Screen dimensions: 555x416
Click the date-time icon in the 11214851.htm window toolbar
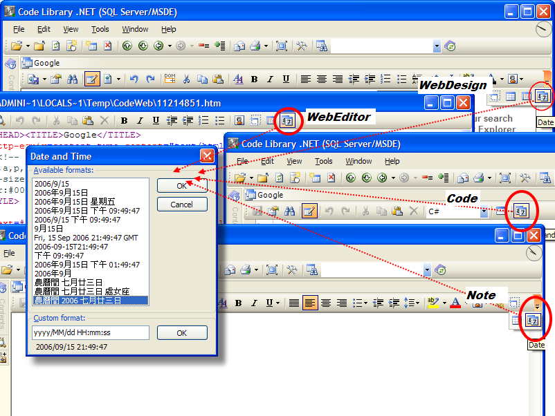[x=287, y=121]
